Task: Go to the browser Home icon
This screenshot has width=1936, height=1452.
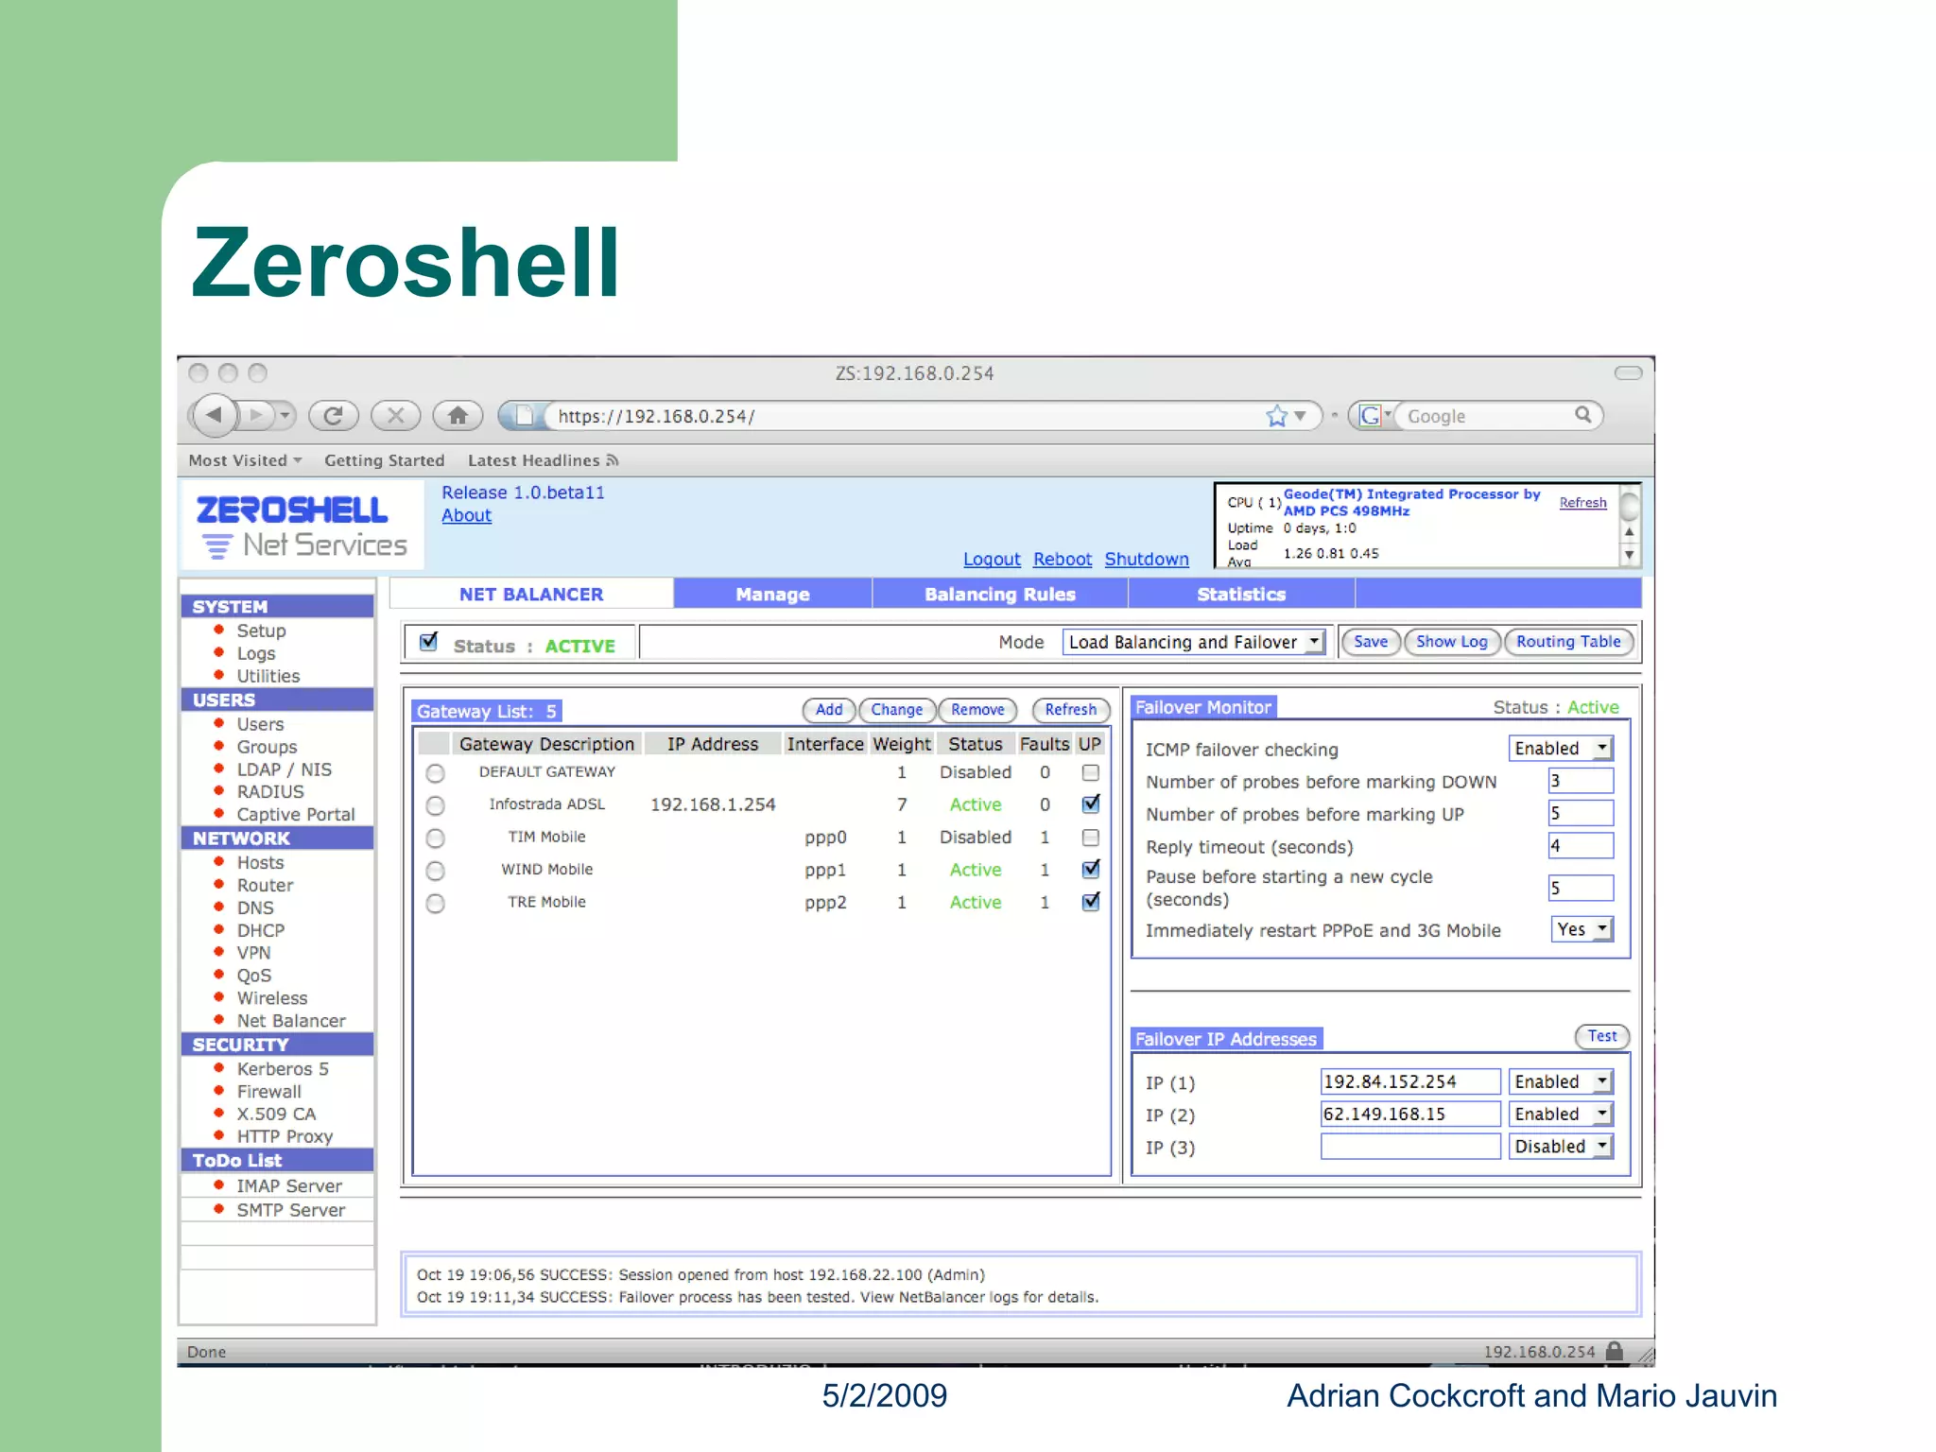Action: tap(458, 415)
